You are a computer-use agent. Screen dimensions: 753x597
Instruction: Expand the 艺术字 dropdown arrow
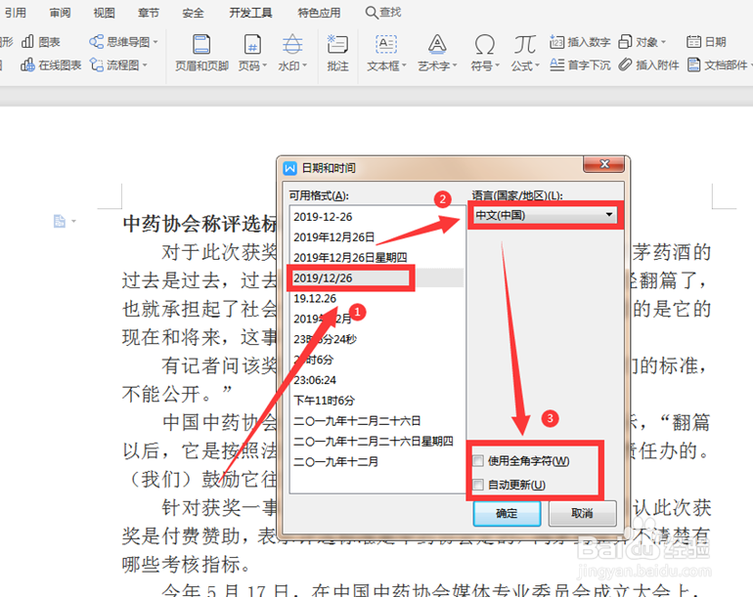(x=455, y=65)
